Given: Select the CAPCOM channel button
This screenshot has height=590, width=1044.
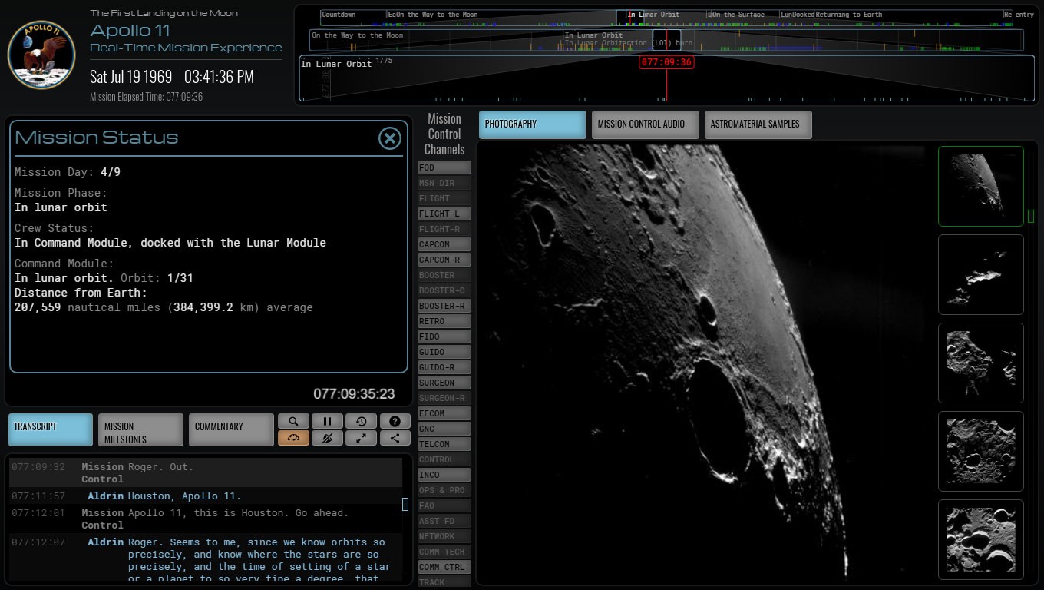Looking at the screenshot, I should pos(444,244).
